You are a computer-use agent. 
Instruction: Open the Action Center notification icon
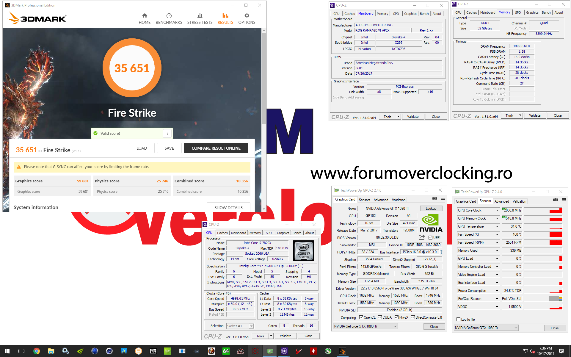point(561,351)
